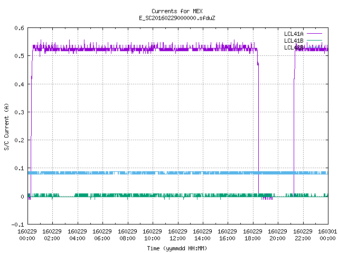
Task: Click the file name E_SC20160229000000.sfduZ subtitle
Action: click(177, 18)
